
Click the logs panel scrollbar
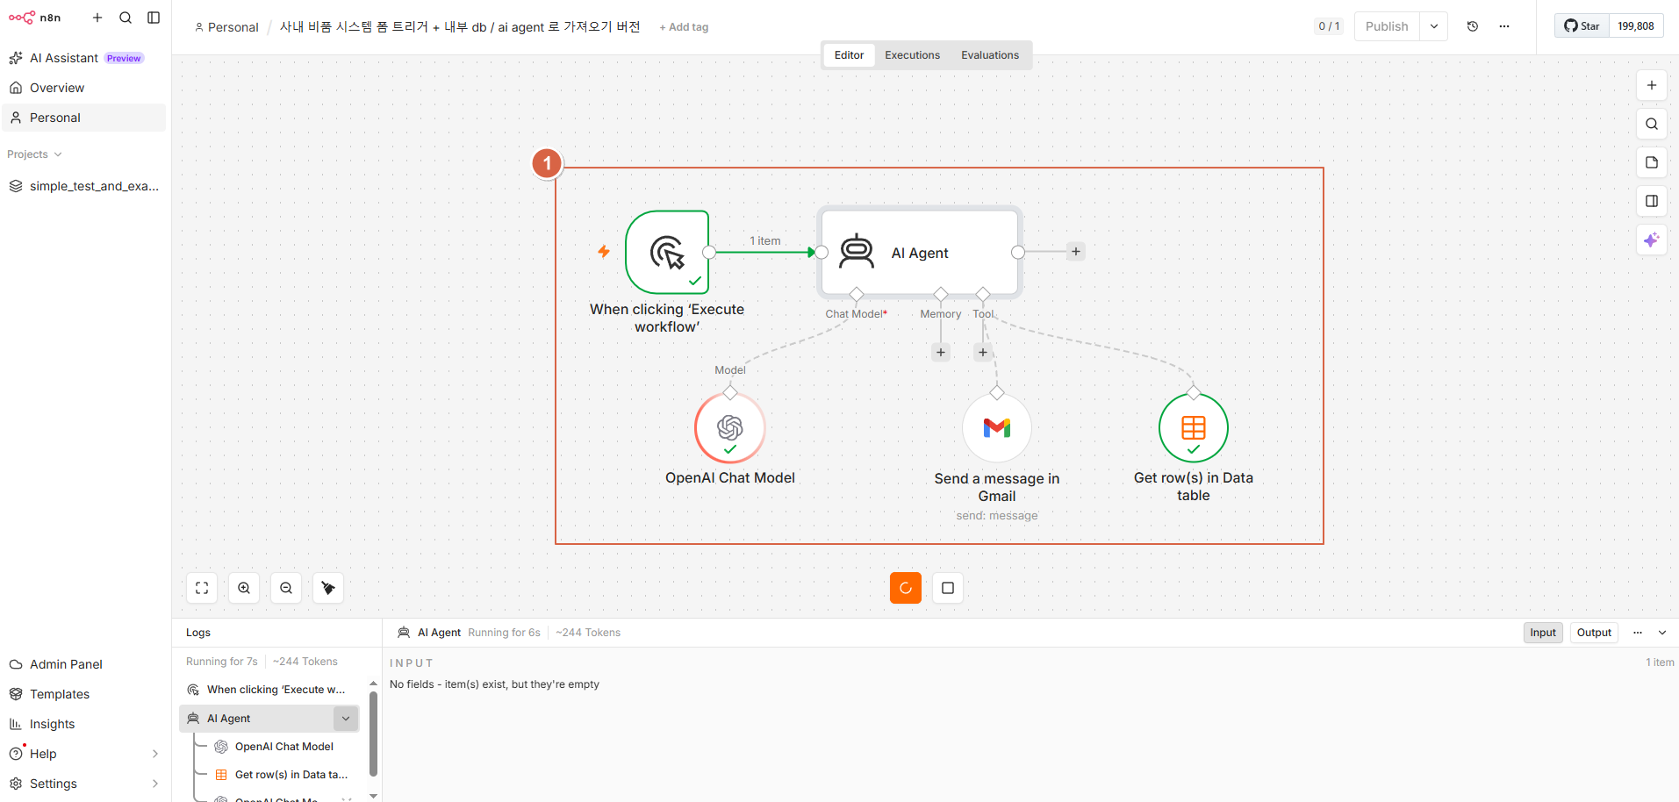pyautogui.click(x=374, y=734)
